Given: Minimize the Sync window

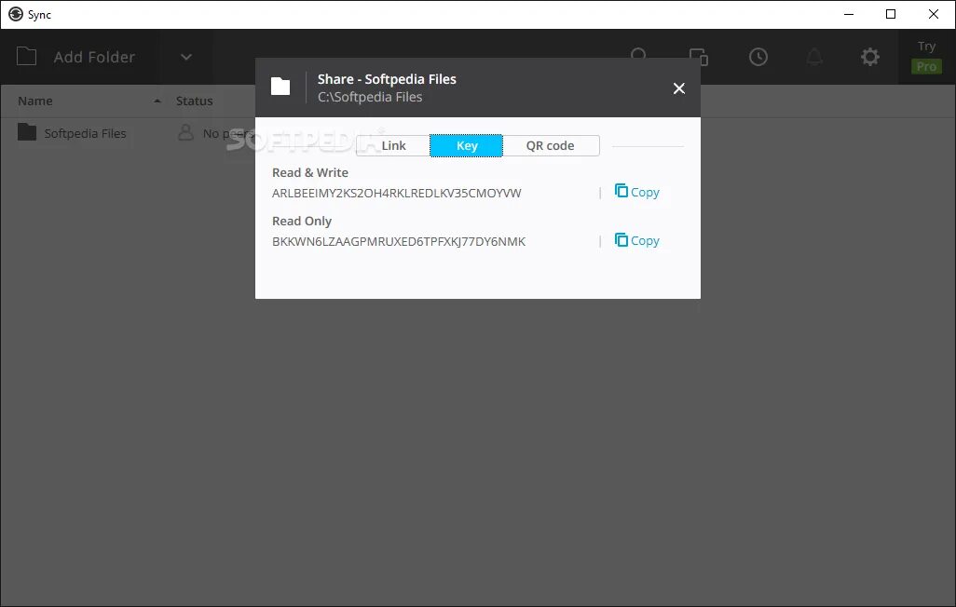Looking at the screenshot, I should pyautogui.click(x=848, y=14).
